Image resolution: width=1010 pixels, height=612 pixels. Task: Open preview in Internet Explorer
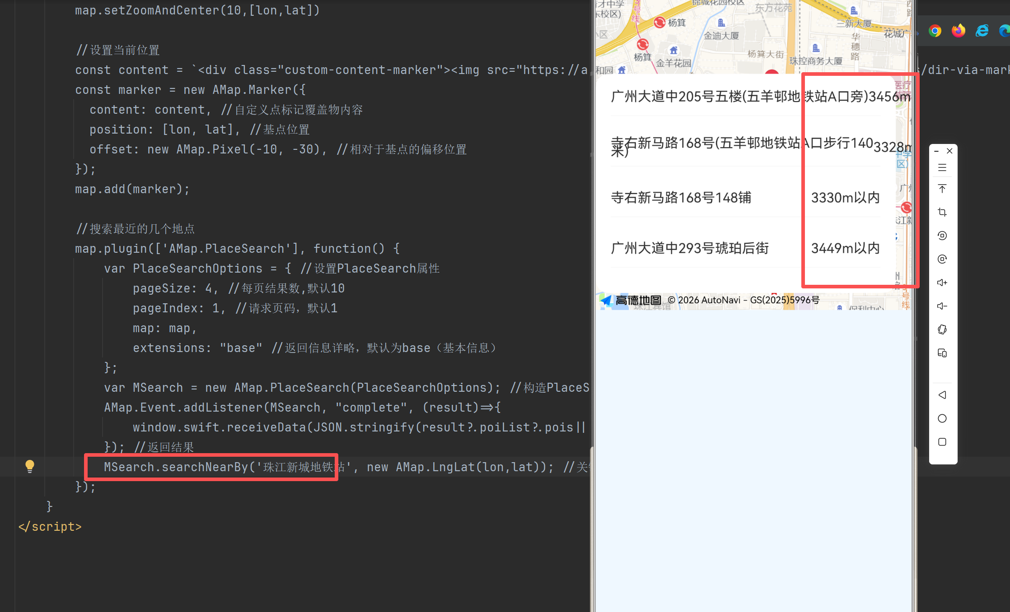pos(982,31)
